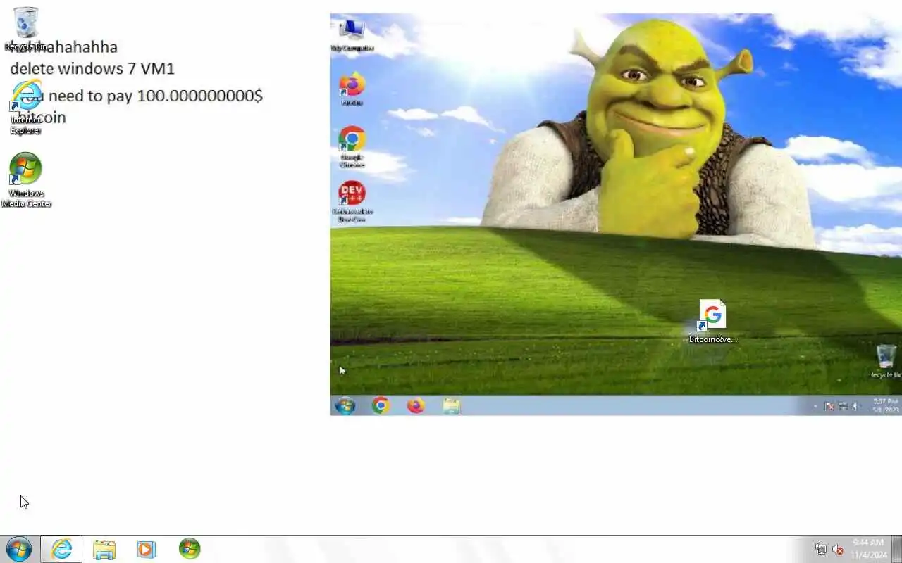Click the Recycle Bin in the inner desktop

[x=886, y=361]
